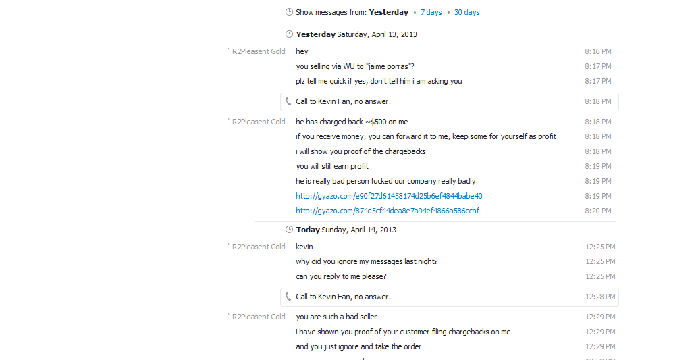
Task: Click R2Pleasent Gold name beside "you are such a bad seller"
Action: click(259, 317)
